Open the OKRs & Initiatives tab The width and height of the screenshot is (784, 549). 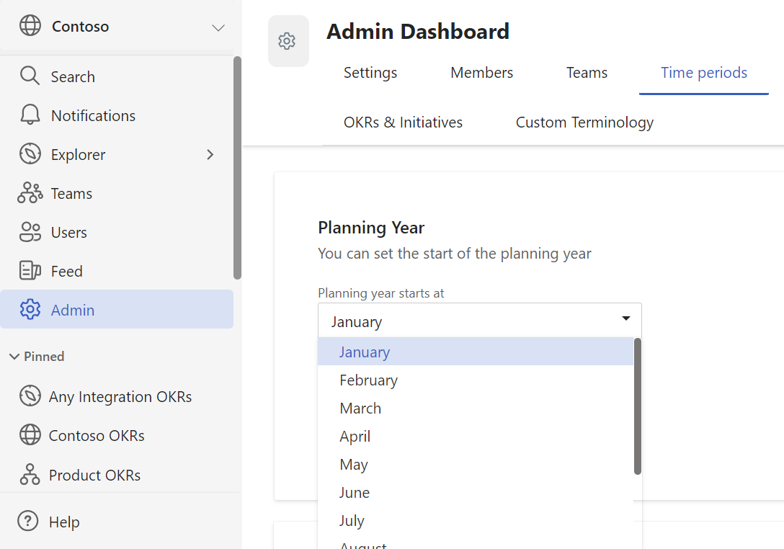(403, 122)
